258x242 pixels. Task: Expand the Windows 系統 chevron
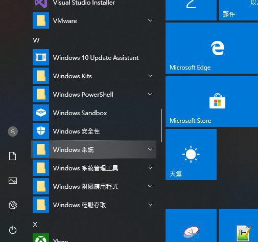coord(150,149)
